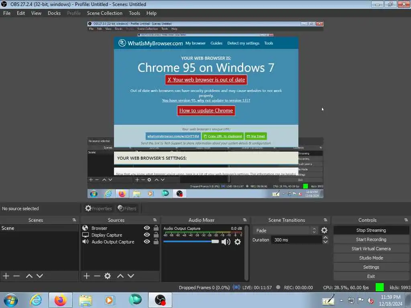Open the Docks menu

[54, 13]
